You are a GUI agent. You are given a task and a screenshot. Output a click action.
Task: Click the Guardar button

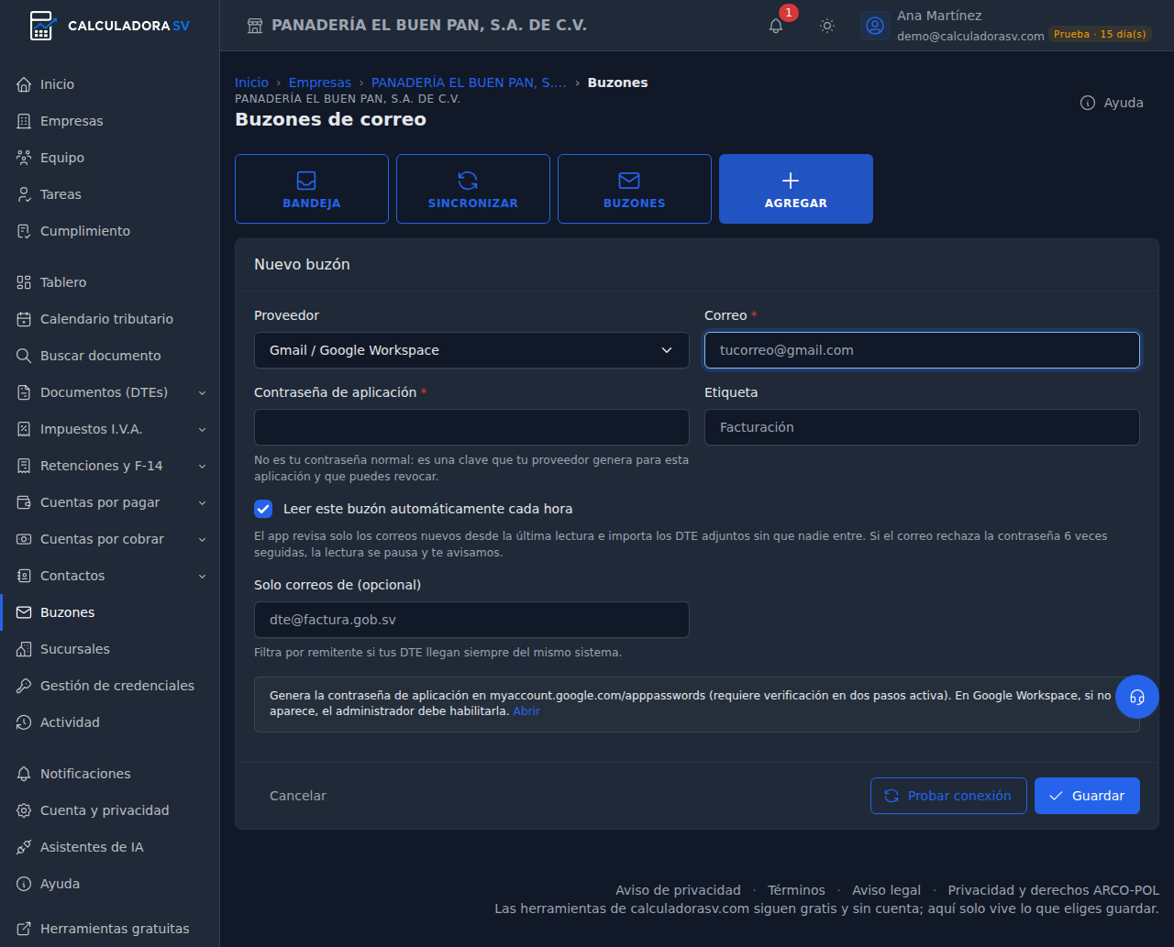click(1087, 796)
